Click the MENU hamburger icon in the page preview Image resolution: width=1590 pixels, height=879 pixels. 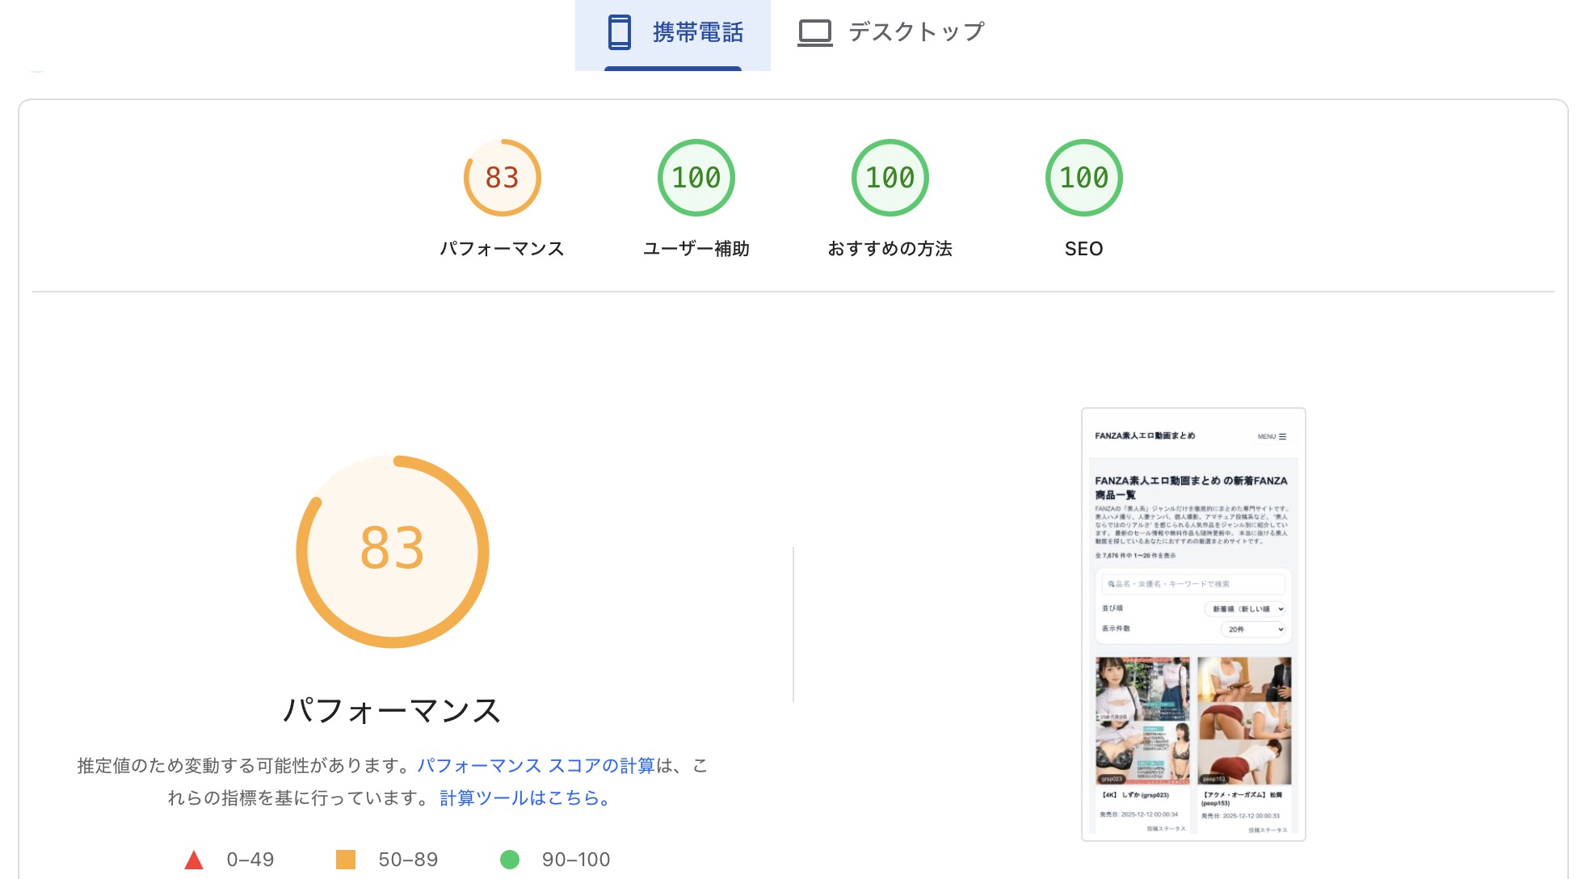1283,435
